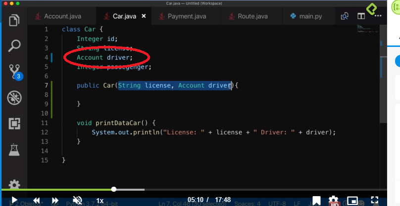Play the video

14,201
